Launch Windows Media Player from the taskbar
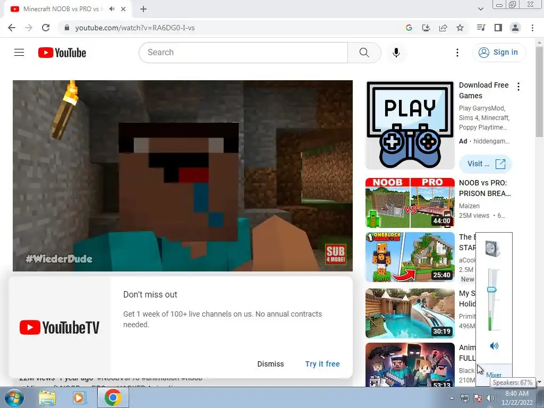544x408 pixels. pos(80,397)
